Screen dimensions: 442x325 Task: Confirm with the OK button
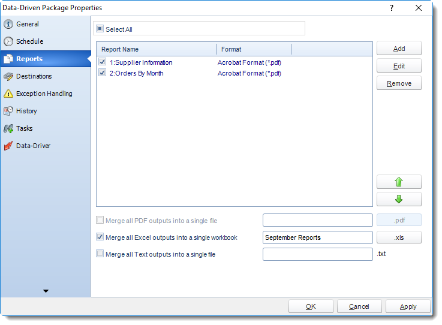(x=311, y=306)
